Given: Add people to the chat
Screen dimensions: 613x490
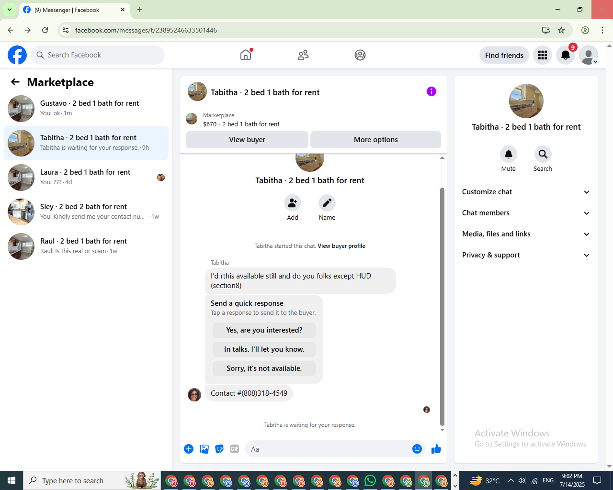Looking at the screenshot, I should pos(293,203).
